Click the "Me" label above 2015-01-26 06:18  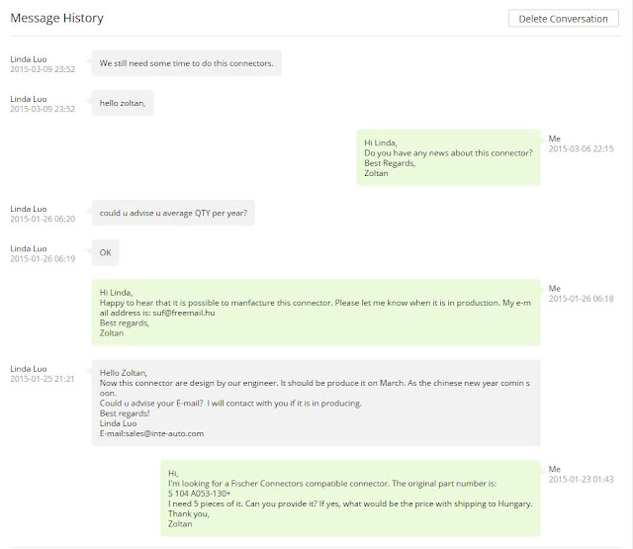(x=554, y=288)
